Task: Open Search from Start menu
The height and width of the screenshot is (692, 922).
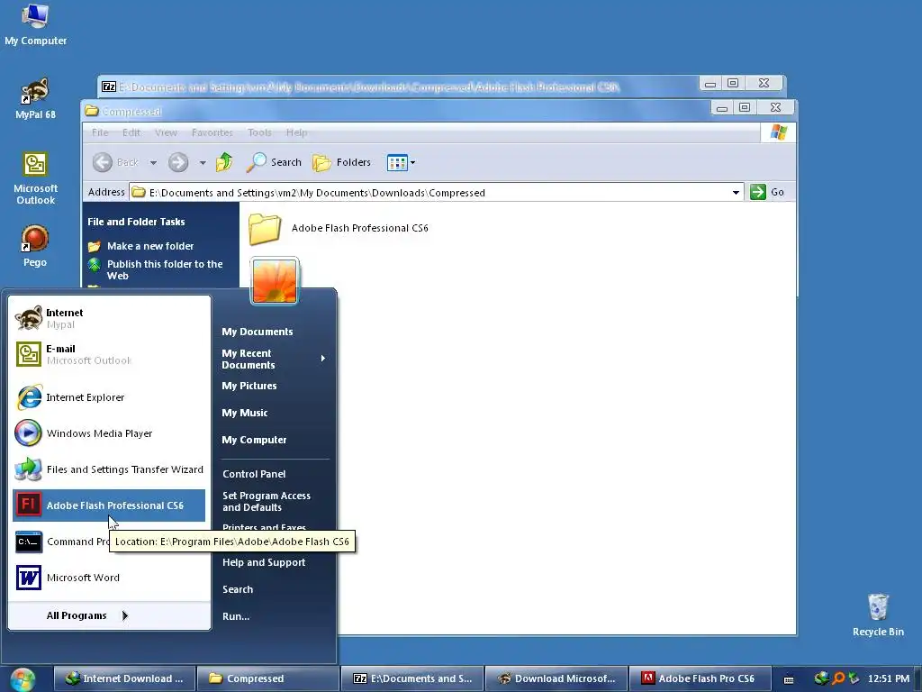Action: (238, 589)
